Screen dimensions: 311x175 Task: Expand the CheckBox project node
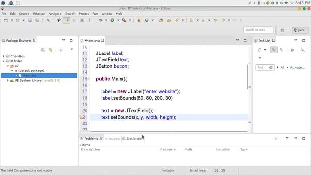[x=3, y=56]
